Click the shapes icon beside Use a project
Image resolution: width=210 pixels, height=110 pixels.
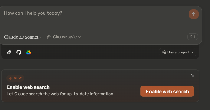click(164, 52)
